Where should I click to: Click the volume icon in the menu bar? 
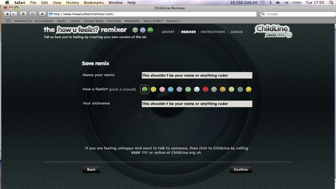coord(278,3)
